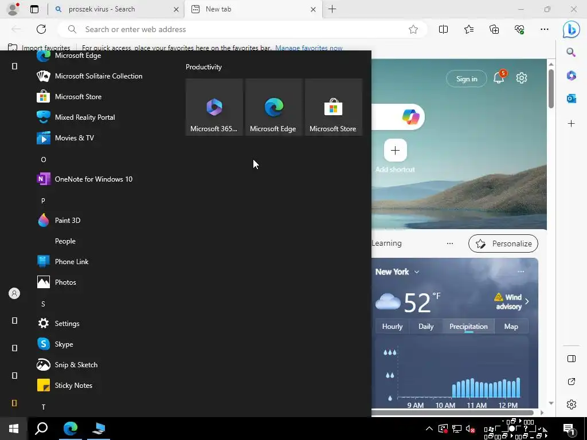Select the Hourly weather tab
This screenshot has height=440, width=587.
(392, 326)
